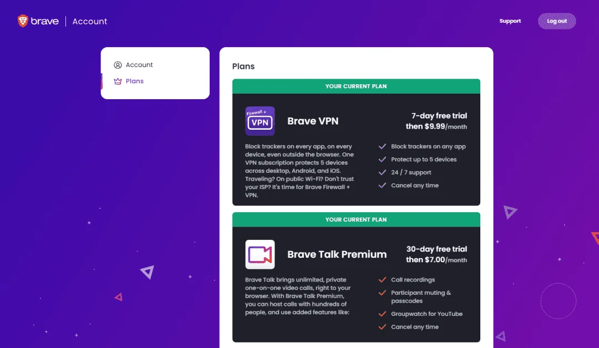
Task: Click the Plans heading
Action: click(243, 66)
